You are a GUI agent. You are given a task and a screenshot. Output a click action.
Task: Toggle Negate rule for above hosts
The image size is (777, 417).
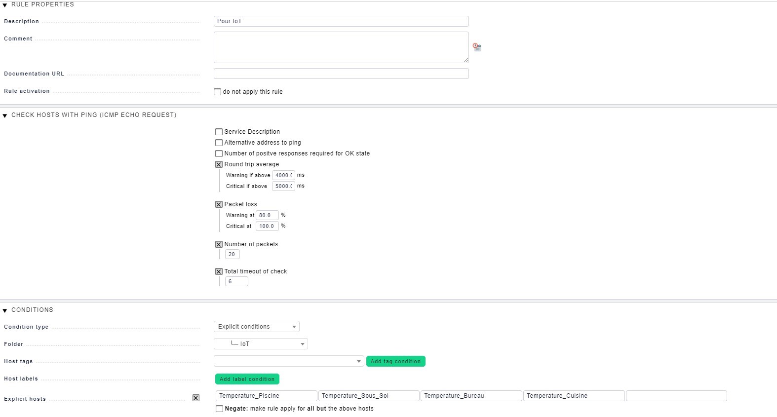tap(219, 409)
